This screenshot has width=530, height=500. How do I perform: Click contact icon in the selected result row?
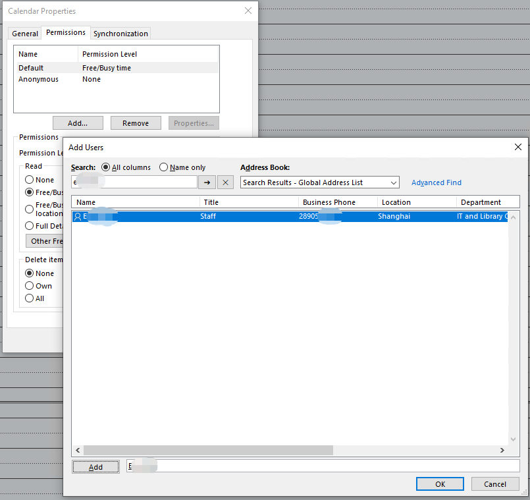coord(78,216)
